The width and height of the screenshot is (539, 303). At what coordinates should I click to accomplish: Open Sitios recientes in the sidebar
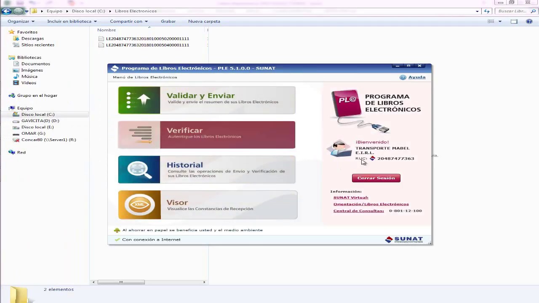[38, 45]
